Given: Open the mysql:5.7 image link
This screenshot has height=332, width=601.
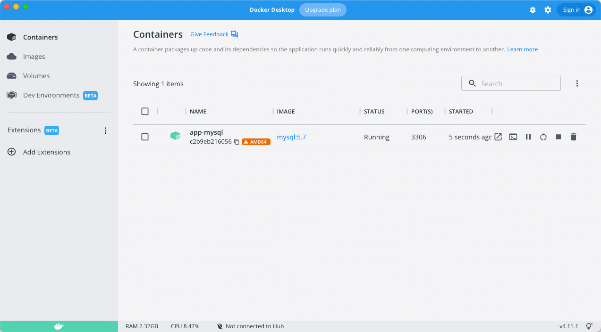Looking at the screenshot, I should click(x=291, y=137).
